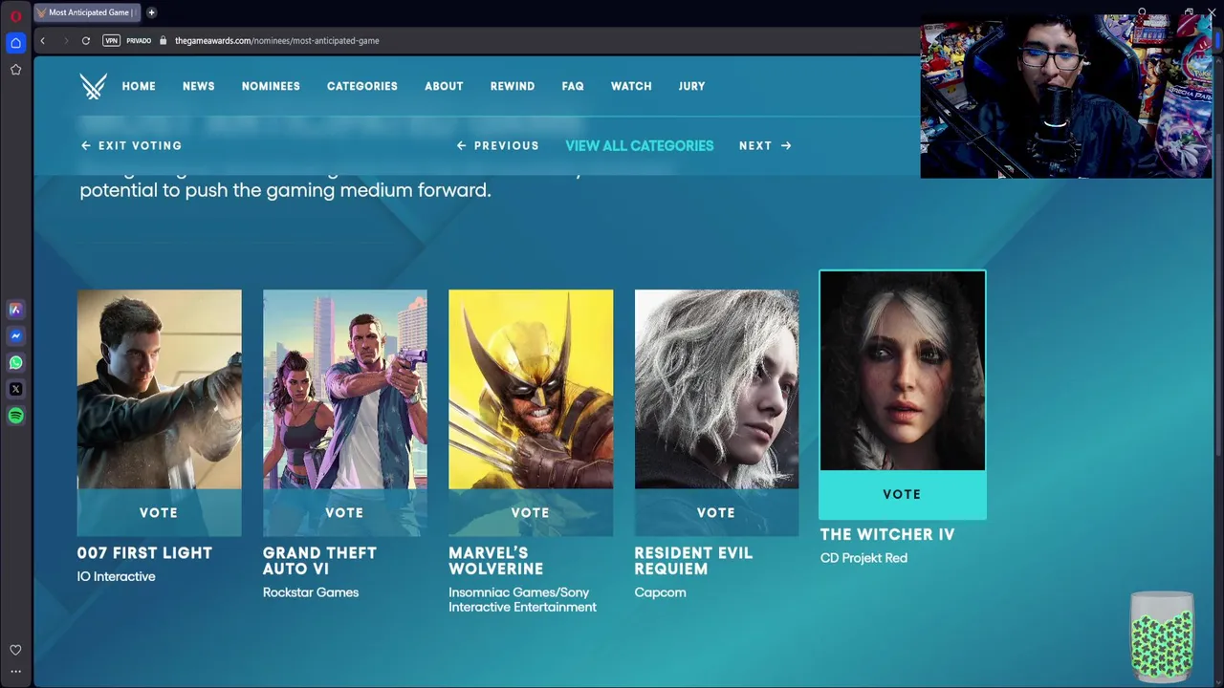Open Spotify from the Opera sidebar

point(15,416)
